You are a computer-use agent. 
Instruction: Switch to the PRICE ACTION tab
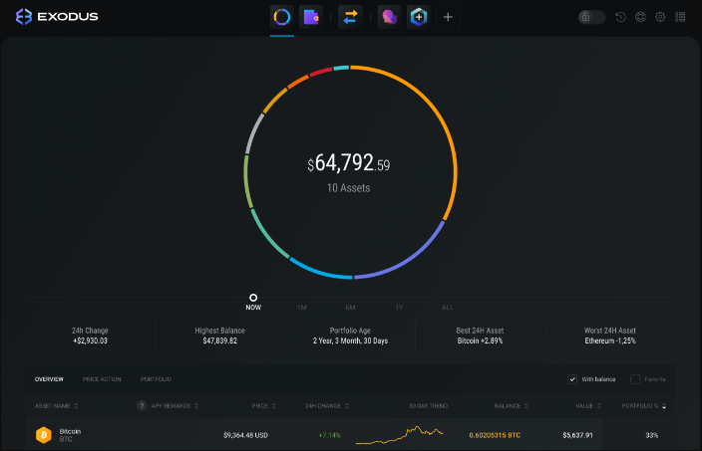102,379
